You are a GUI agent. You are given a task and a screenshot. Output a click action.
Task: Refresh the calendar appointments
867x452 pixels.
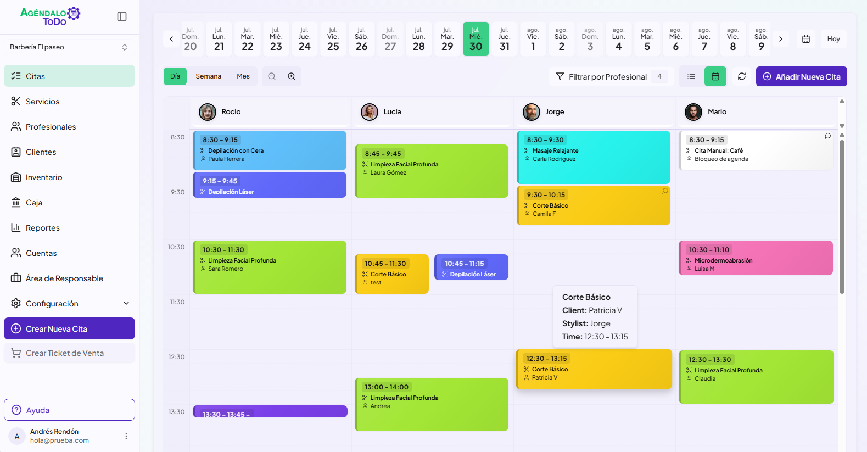742,76
